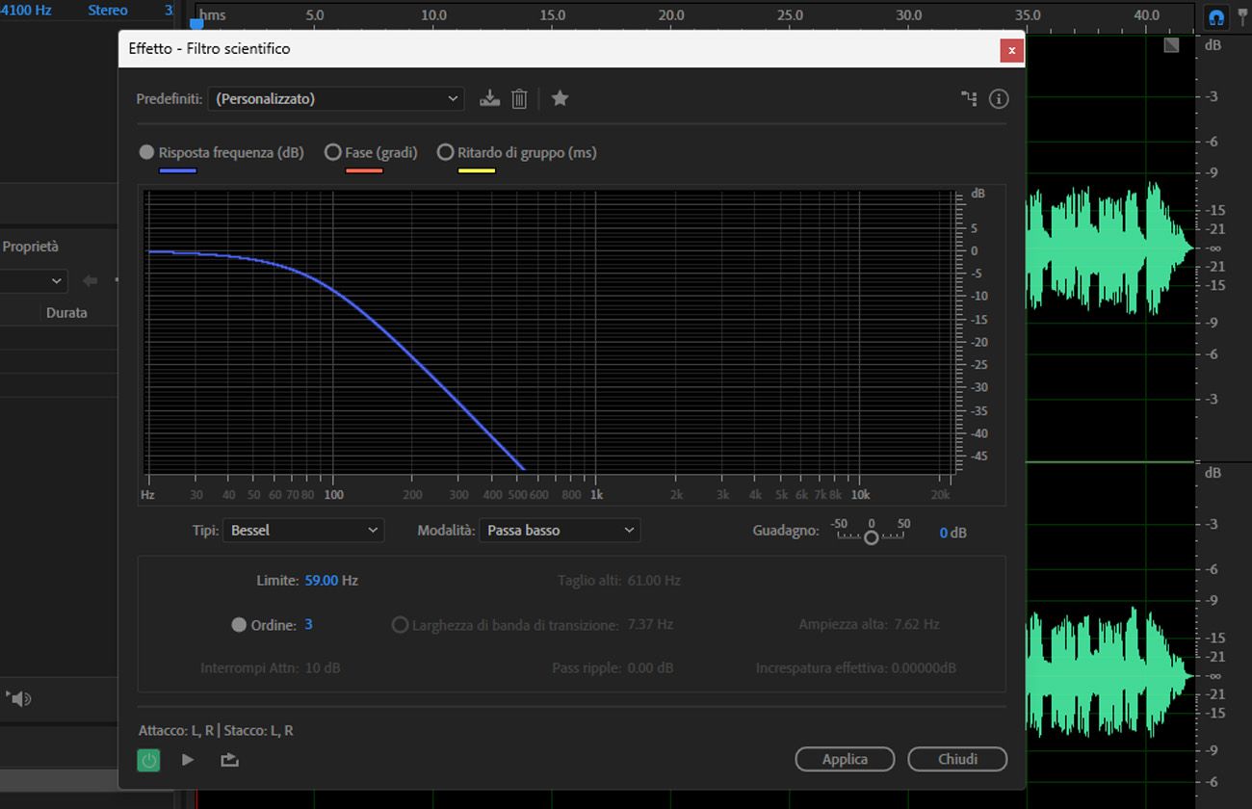This screenshot has height=809, width=1252.
Task: Click the blue Risposta frequenza legend line
Action: 177,170
